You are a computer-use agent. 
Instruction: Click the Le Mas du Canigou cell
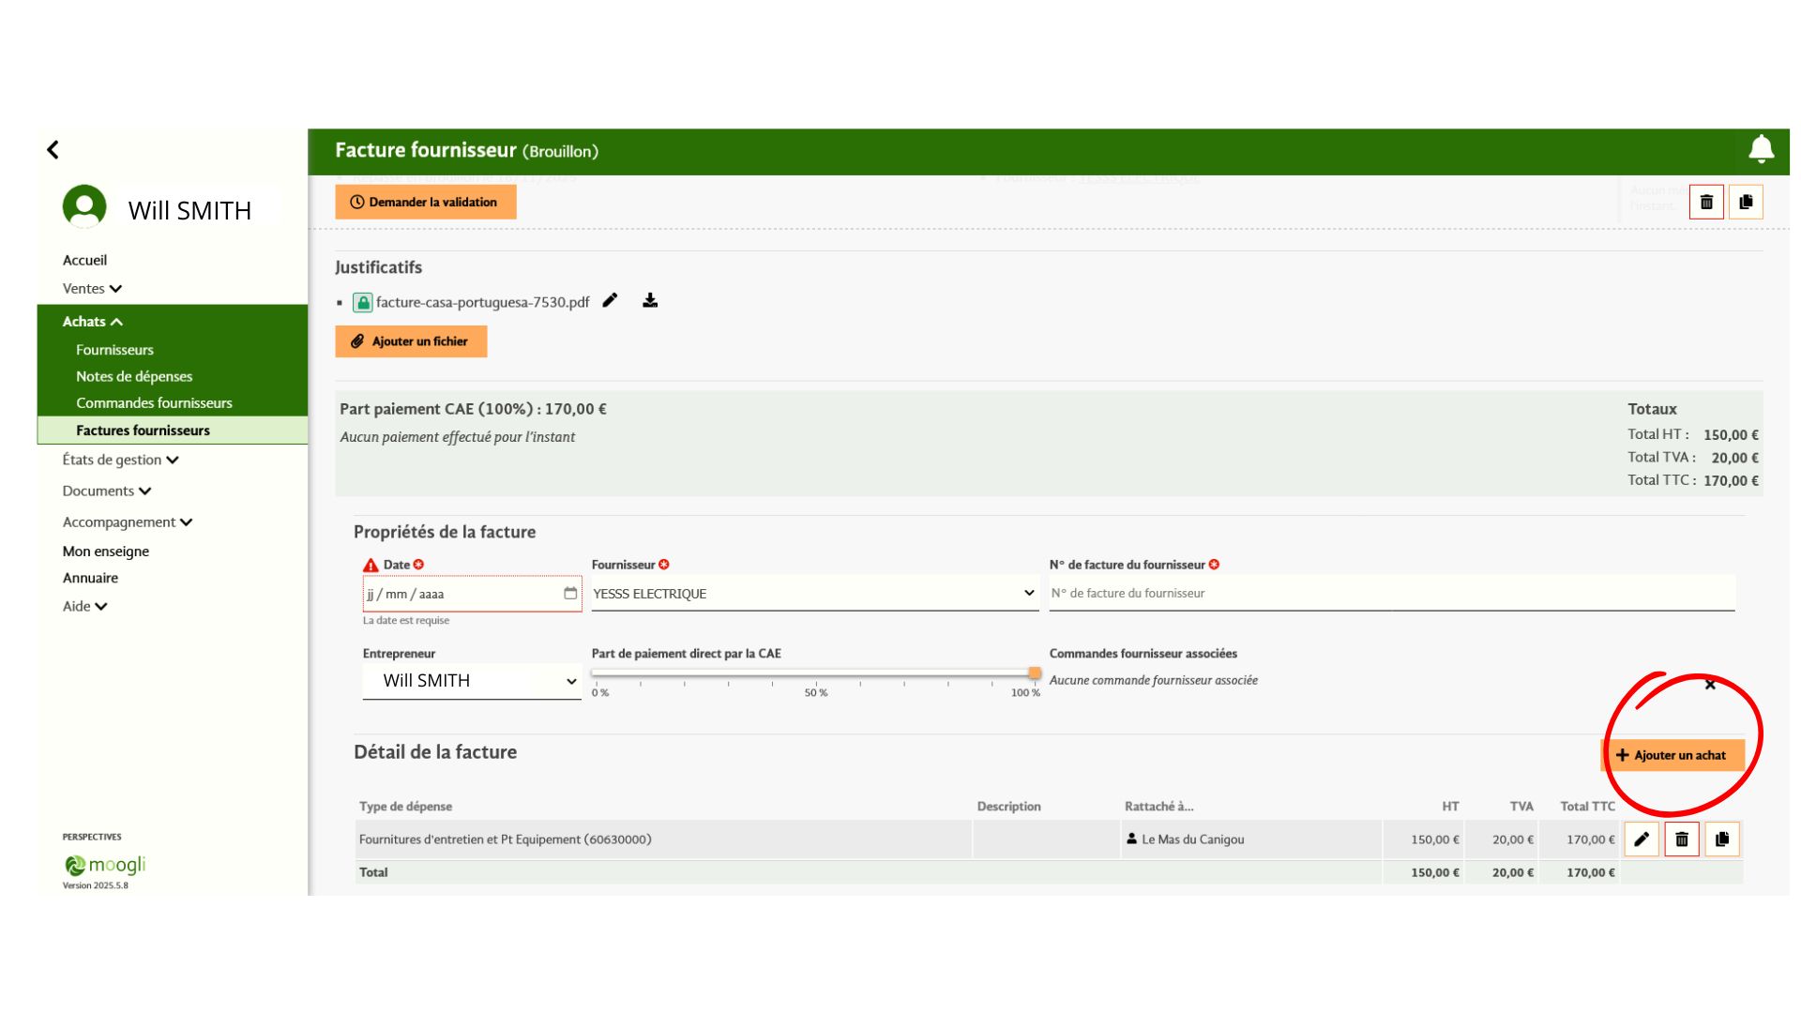coord(1250,839)
